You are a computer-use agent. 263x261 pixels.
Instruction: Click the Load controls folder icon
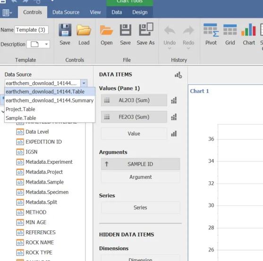84,30
